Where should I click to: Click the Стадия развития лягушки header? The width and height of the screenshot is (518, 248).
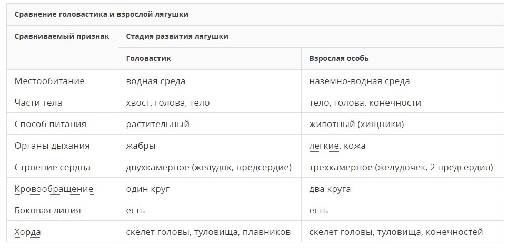click(x=177, y=36)
